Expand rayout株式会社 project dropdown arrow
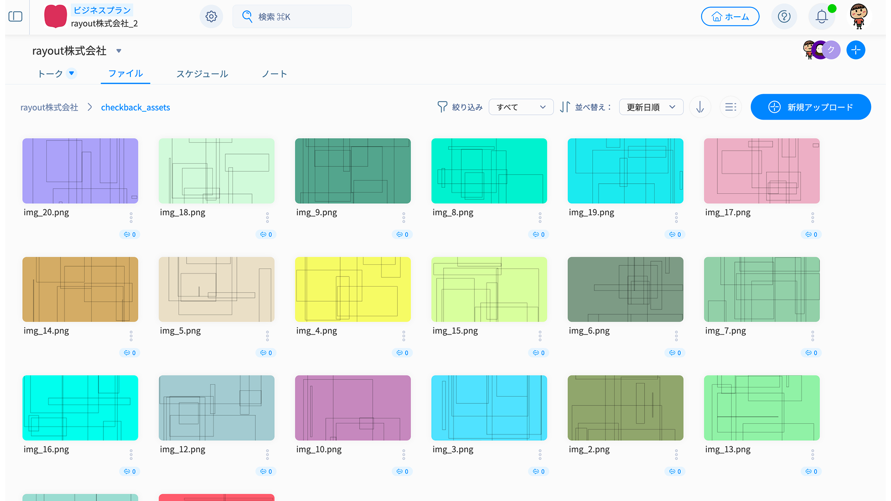The image size is (891, 501). point(119,51)
